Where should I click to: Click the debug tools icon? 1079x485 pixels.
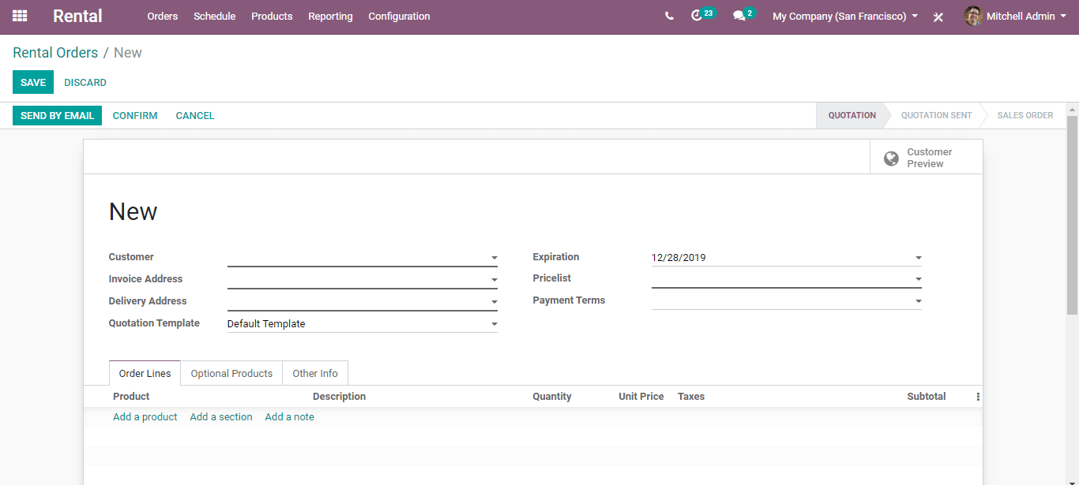tap(938, 17)
